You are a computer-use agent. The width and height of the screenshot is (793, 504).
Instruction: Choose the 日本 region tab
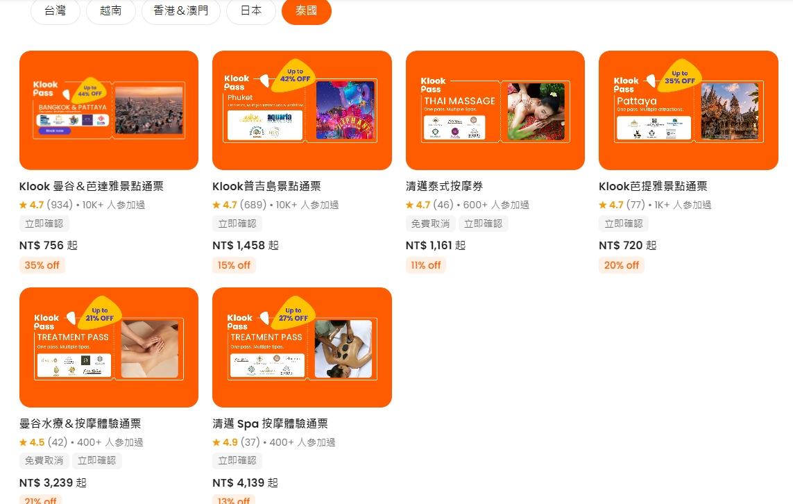[x=251, y=10]
